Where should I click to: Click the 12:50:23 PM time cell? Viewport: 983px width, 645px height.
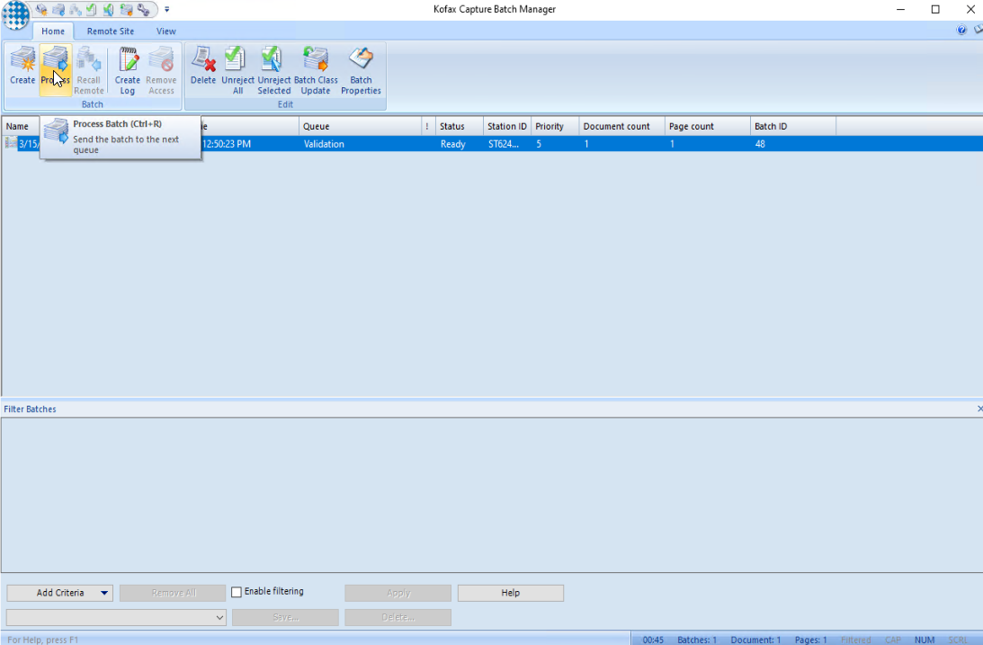[227, 144]
